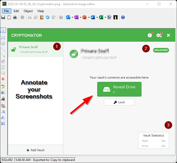This screenshot has height=163, width=177.
Task: Select the Freehand draw tool
Action: tap(3, 61)
